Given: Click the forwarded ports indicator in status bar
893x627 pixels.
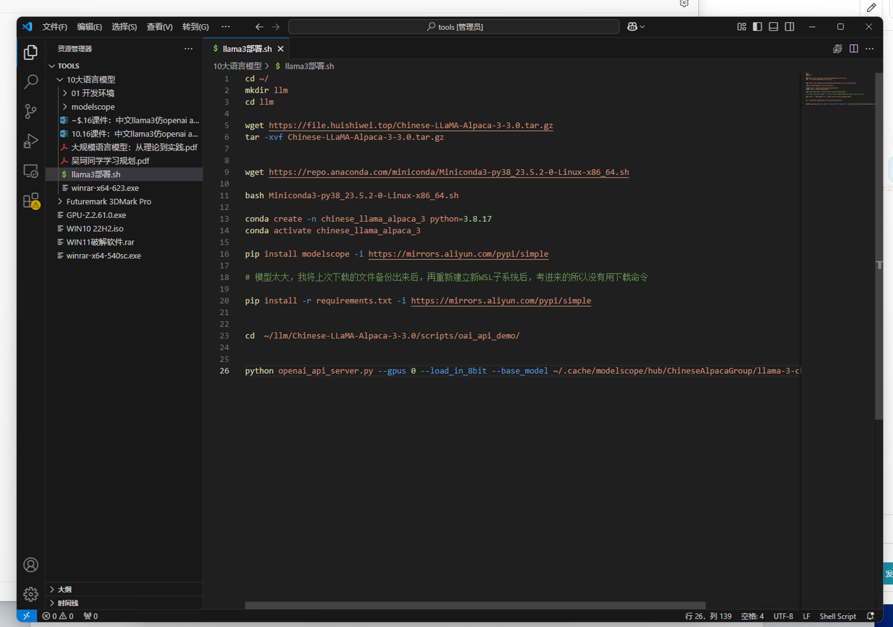Looking at the screenshot, I should [91, 616].
